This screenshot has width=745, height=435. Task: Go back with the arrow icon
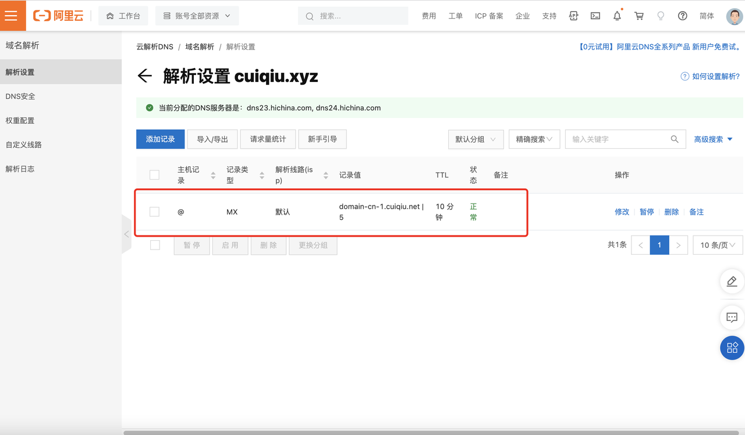coord(144,76)
